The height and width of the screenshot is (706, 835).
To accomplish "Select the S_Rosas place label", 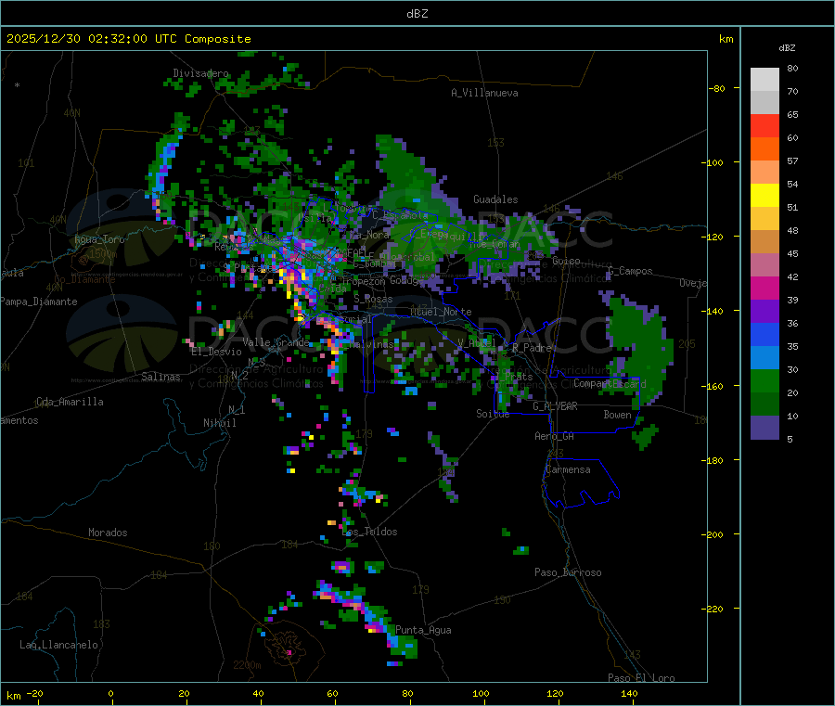I will coord(373,300).
